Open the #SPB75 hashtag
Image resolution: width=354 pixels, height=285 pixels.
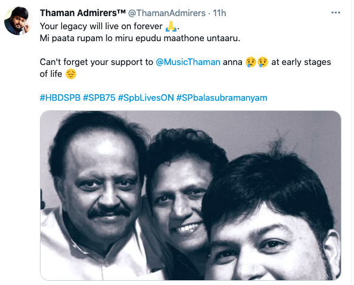coord(99,98)
